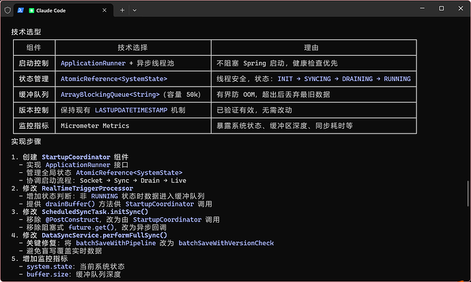This screenshot has width=471, height=282.
Task: Click the shield icon in the title bar
Action: point(8,10)
